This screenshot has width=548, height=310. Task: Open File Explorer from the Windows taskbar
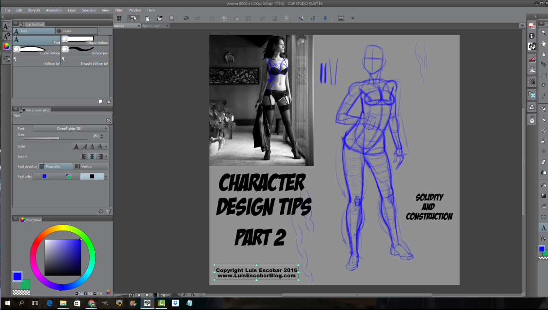pos(63,303)
